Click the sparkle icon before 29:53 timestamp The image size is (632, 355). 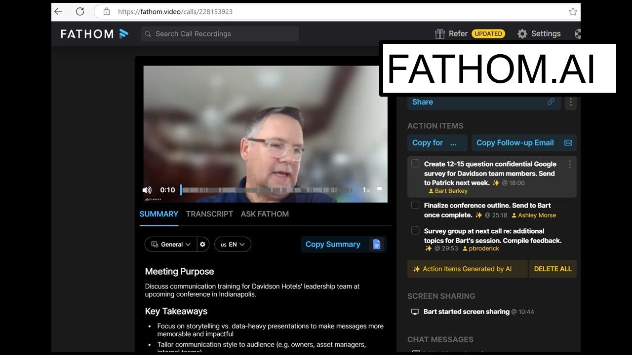(x=428, y=248)
